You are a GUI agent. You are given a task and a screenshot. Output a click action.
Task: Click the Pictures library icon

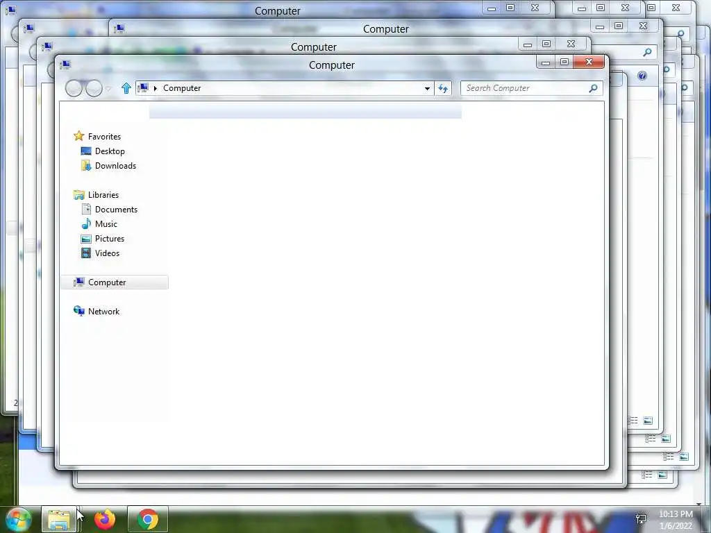[x=85, y=239]
